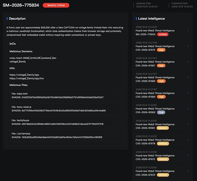Image resolution: width=197 pixels, height=181 pixels.
Task: Click the Description section heading
Action: [17, 19]
